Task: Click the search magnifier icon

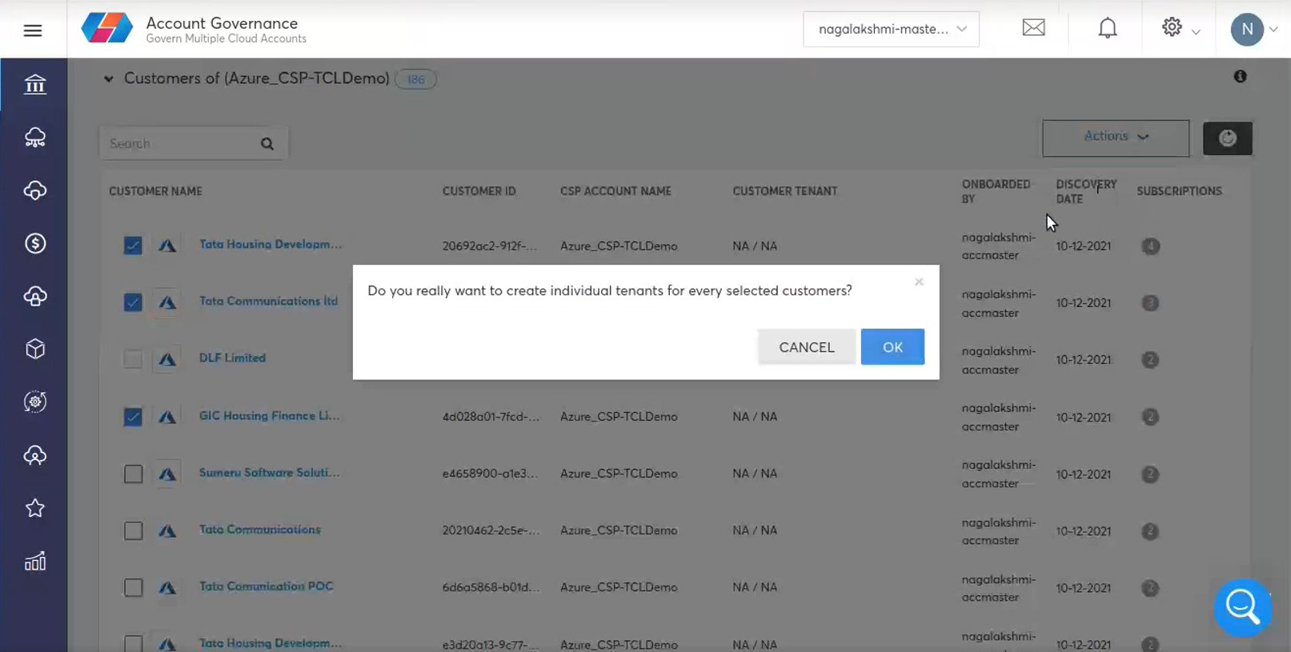Action: click(267, 144)
